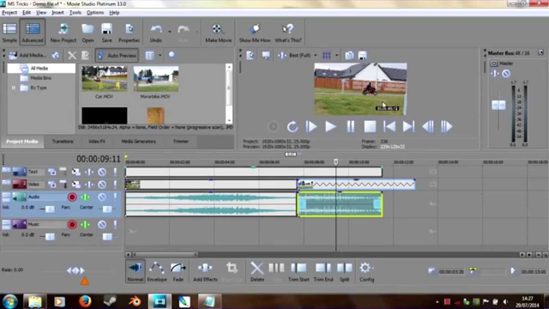The width and height of the screenshot is (549, 309).
Task: Delete the selected event with Delete tool
Action: pyautogui.click(x=257, y=272)
